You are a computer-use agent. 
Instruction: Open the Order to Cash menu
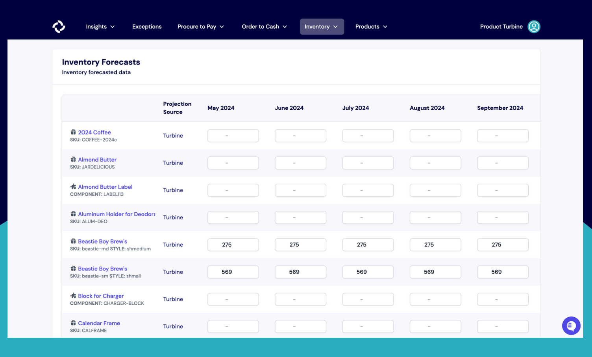pyautogui.click(x=264, y=26)
